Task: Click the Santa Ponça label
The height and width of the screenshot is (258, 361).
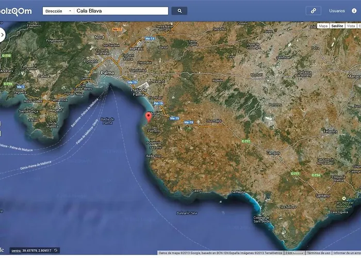Action: click(x=28, y=111)
